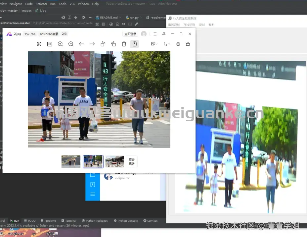The height and width of the screenshot is (237, 307).
Task: Toggle mouse wheel mode in viewer toolbar
Action: coord(135,44)
